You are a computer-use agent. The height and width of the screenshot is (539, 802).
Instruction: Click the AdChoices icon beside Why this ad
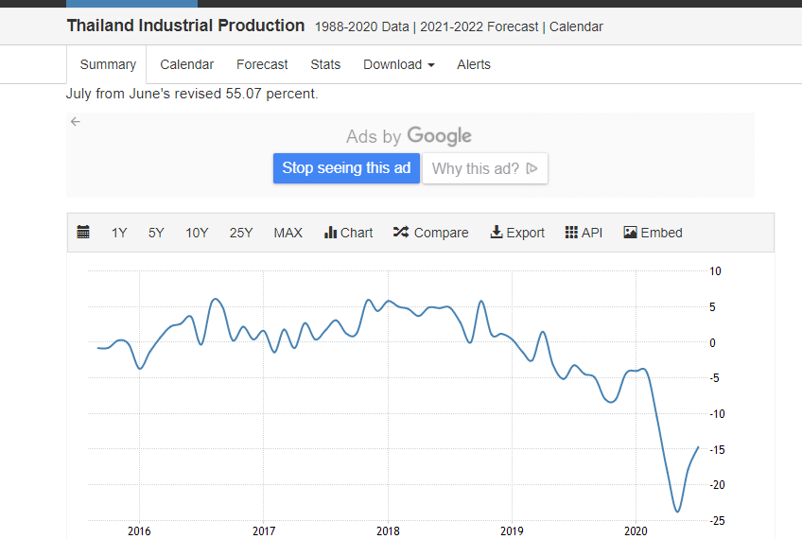(x=532, y=168)
